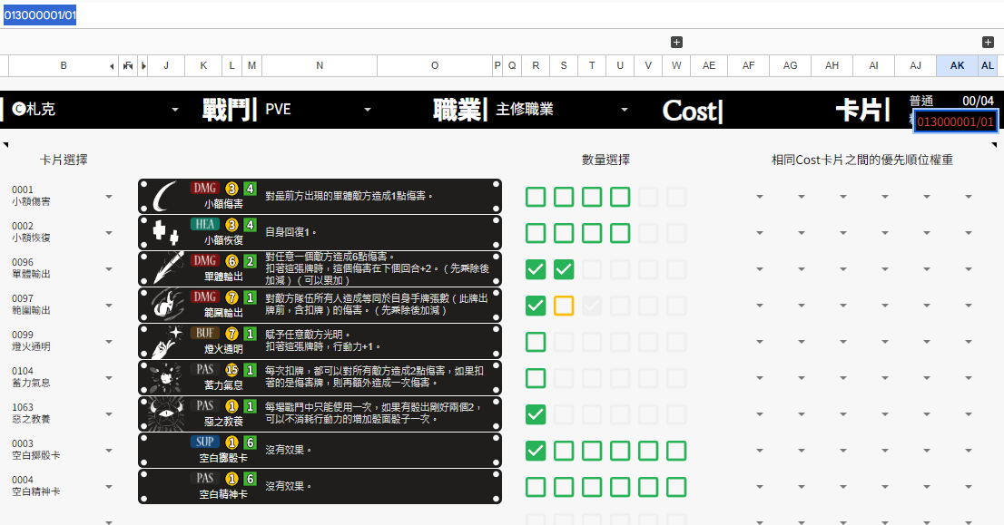Click the eye artwork on 惡之教養 card
The width and height of the screenshot is (1004, 525).
(166, 414)
